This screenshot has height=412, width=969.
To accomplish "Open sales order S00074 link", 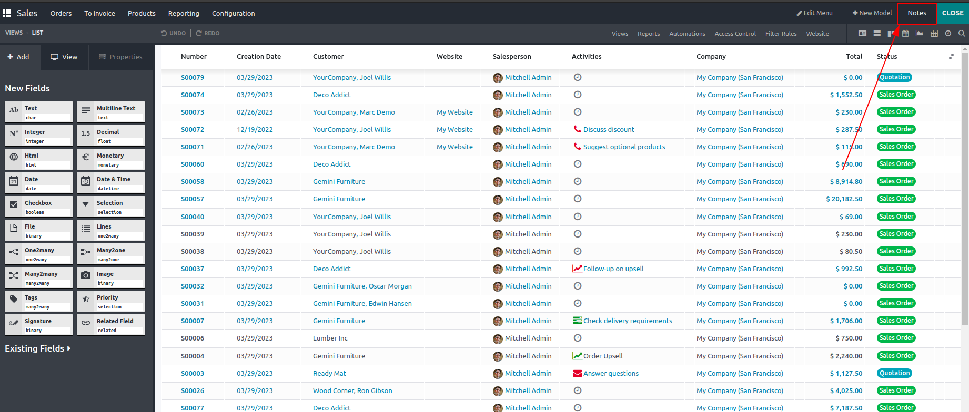I will tap(193, 95).
